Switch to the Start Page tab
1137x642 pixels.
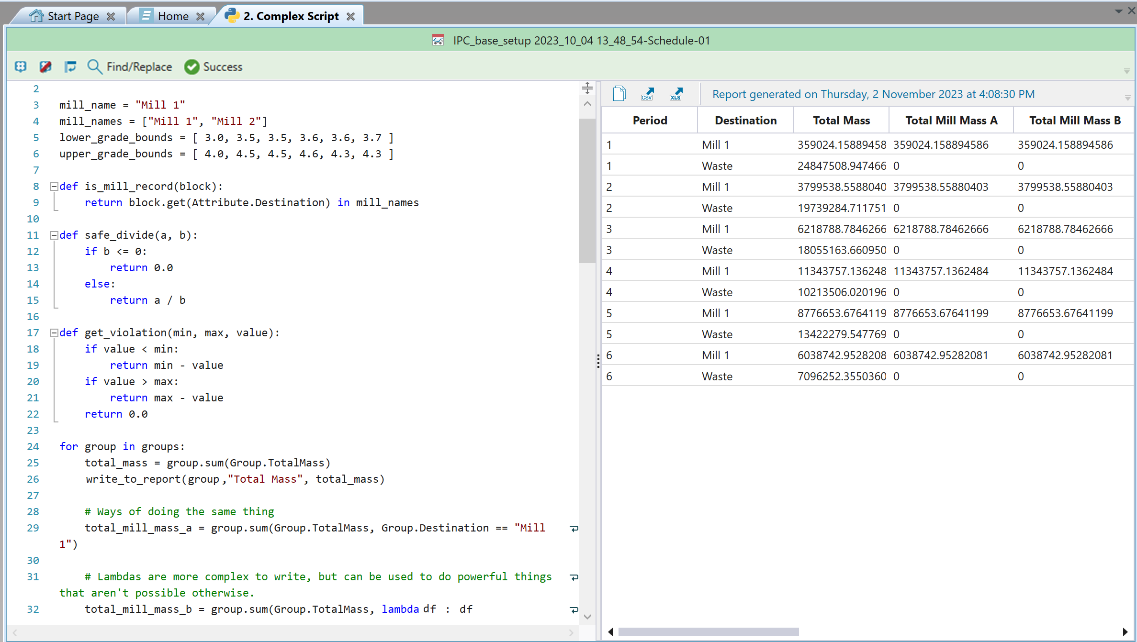pyautogui.click(x=73, y=16)
